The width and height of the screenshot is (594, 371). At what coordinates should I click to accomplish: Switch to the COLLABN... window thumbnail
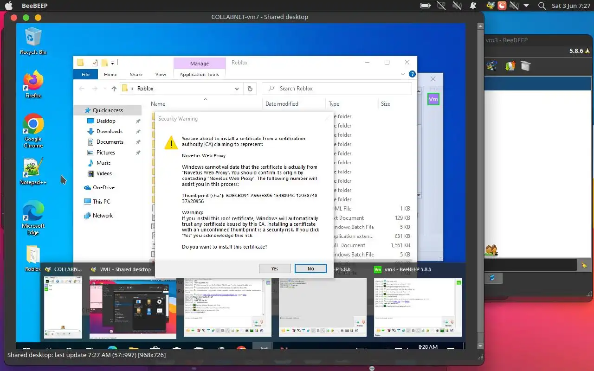(63, 307)
